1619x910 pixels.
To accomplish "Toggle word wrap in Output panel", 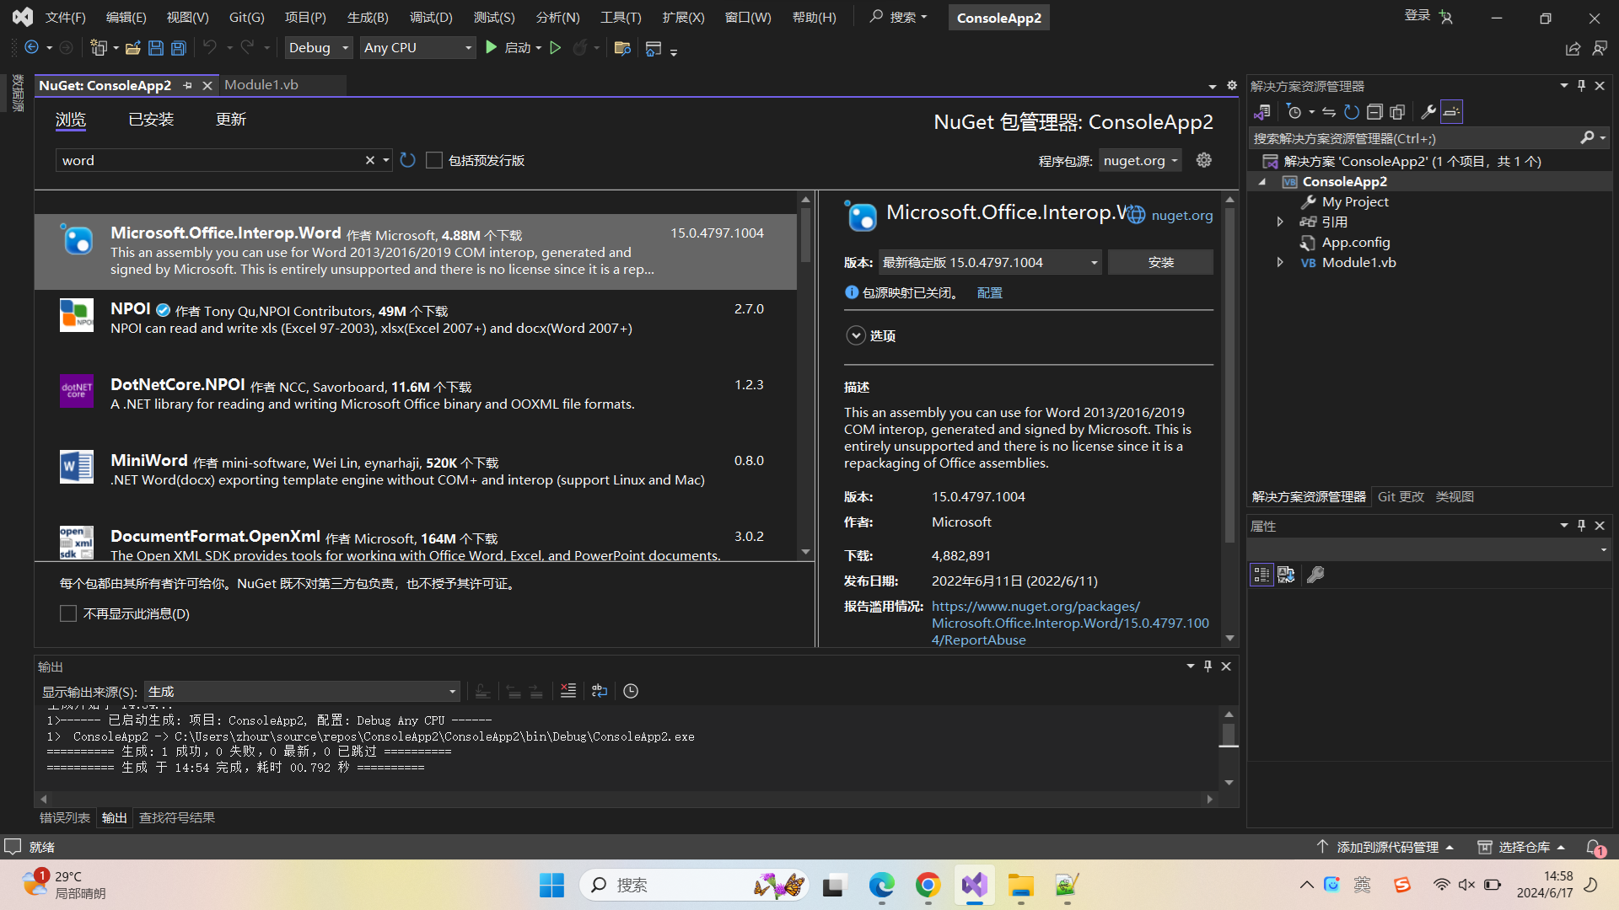I will [600, 691].
